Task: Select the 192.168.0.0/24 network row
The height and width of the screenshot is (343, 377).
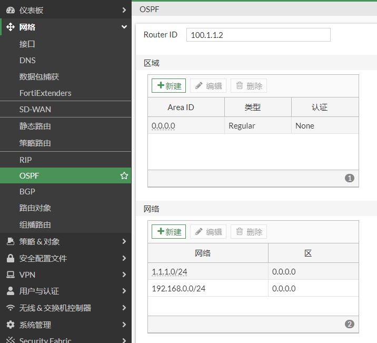Action: pyautogui.click(x=253, y=289)
